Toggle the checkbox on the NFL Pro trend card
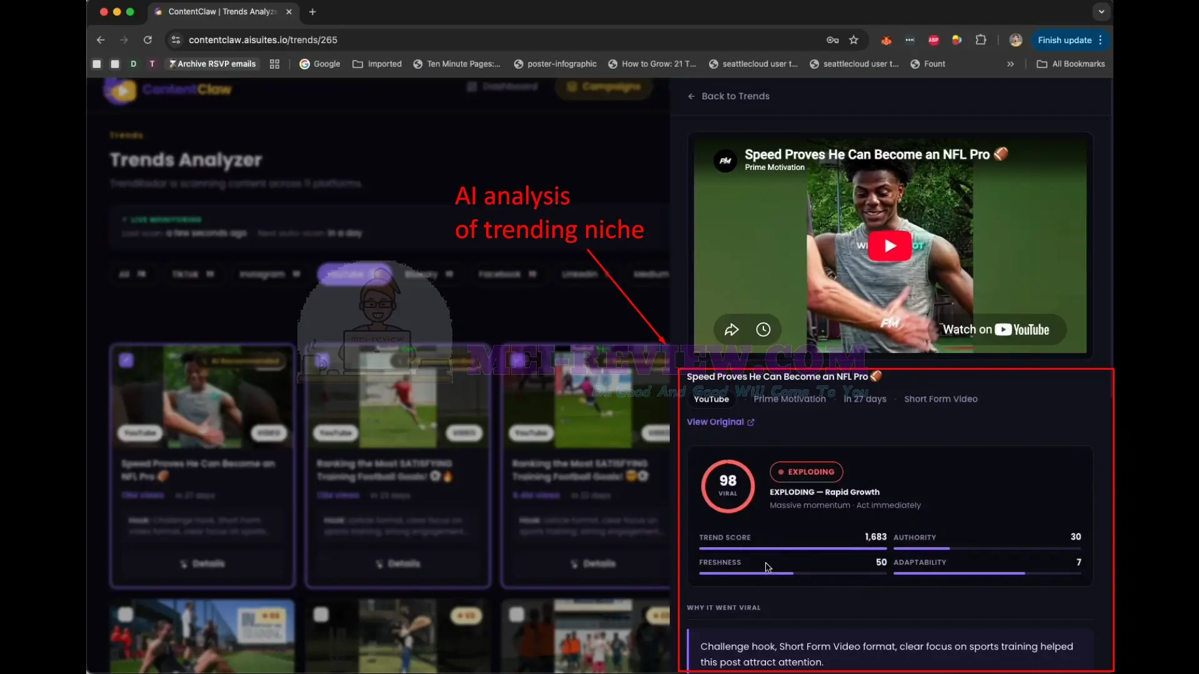 (126, 360)
